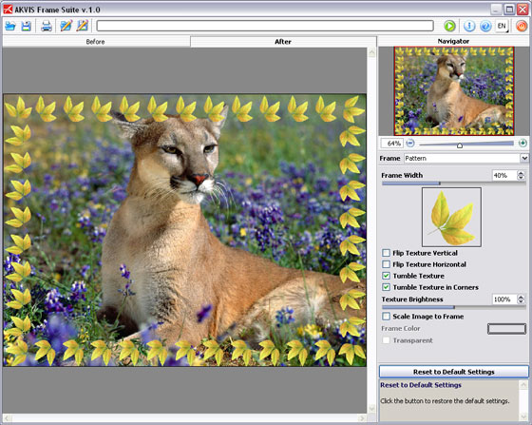Image resolution: width=532 pixels, height=425 pixels.
Task: Open an image file via folder icon
Action: pos(10,26)
